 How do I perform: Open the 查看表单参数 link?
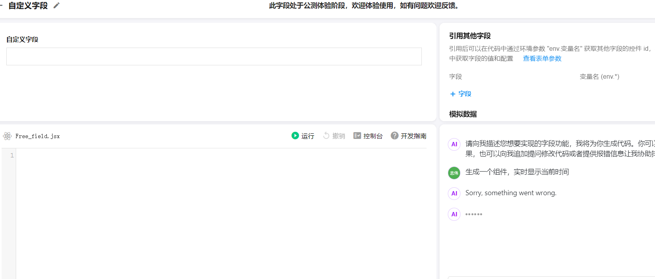[542, 59]
